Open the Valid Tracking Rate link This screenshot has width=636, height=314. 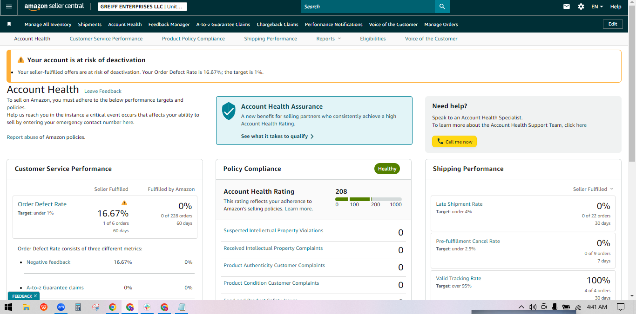tap(459, 278)
